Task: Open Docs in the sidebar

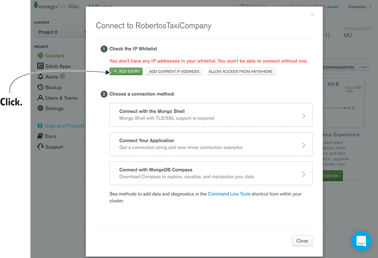Action: pyautogui.click(x=50, y=137)
